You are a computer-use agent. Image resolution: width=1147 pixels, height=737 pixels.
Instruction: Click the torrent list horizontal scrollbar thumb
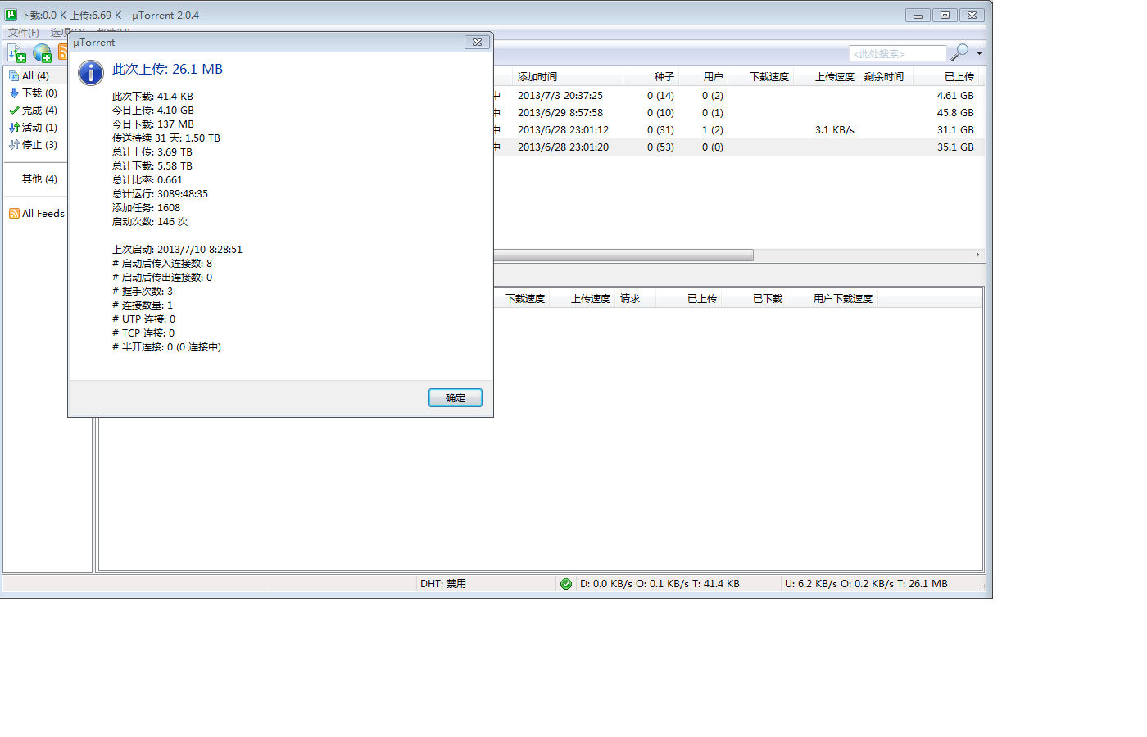[x=623, y=255]
